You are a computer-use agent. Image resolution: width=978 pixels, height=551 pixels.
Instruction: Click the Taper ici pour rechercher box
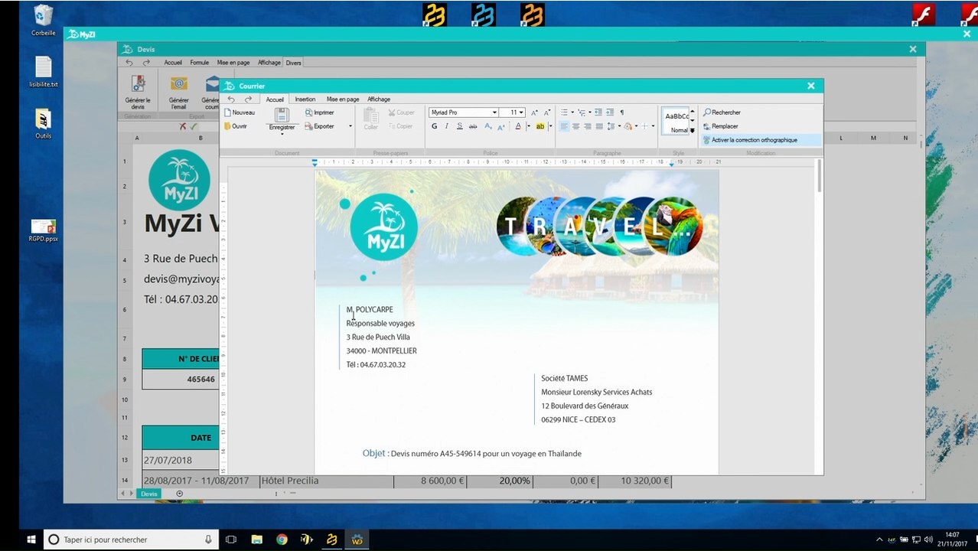[130, 540]
